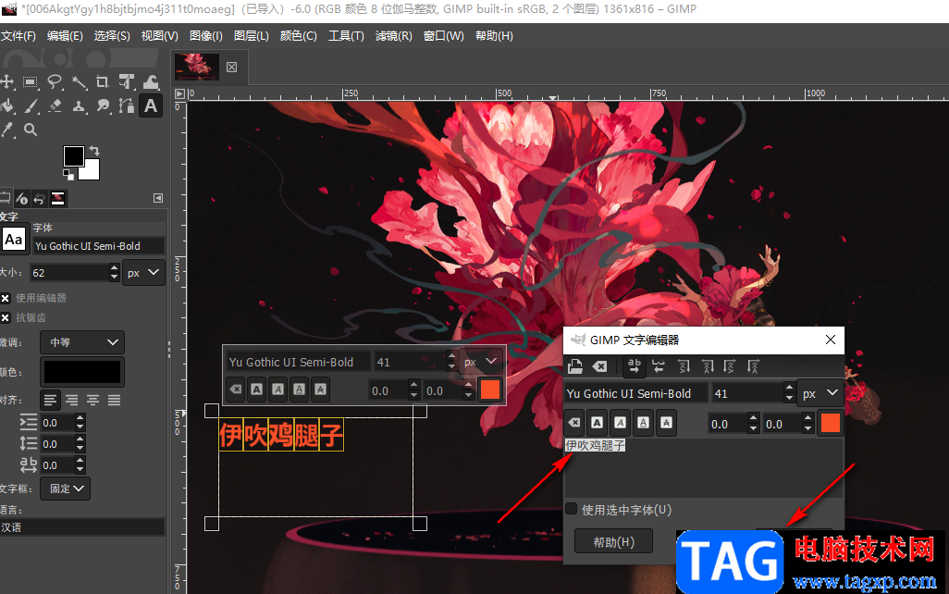The width and height of the screenshot is (949, 594).
Task: Close the image tab with the X
Action: [232, 67]
